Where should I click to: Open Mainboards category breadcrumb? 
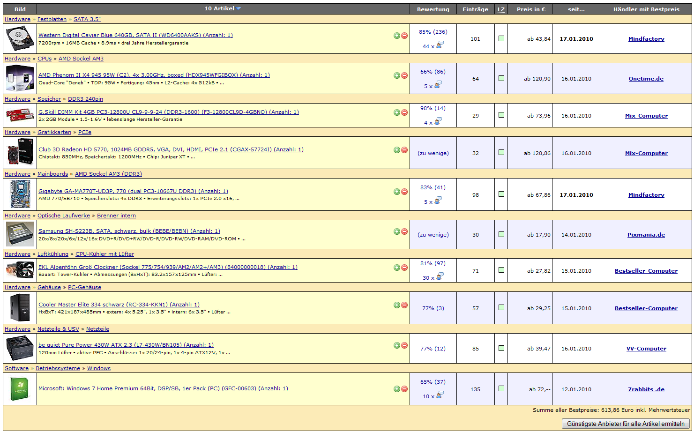pos(52,174)
